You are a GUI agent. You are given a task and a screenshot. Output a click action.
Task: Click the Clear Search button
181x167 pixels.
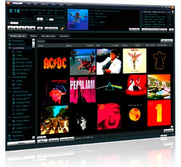click(166, 41)
